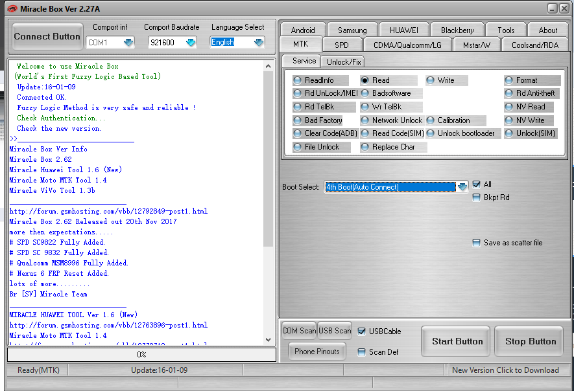The width and height of the screenshot is (574, 391).
Task: Switch to the Unlock/Fix sub-tab
Action: tap(344, 61)
